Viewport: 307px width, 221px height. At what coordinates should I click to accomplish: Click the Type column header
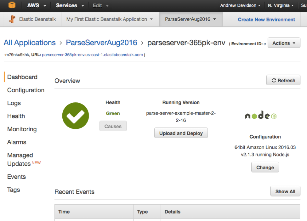[147, 212]
